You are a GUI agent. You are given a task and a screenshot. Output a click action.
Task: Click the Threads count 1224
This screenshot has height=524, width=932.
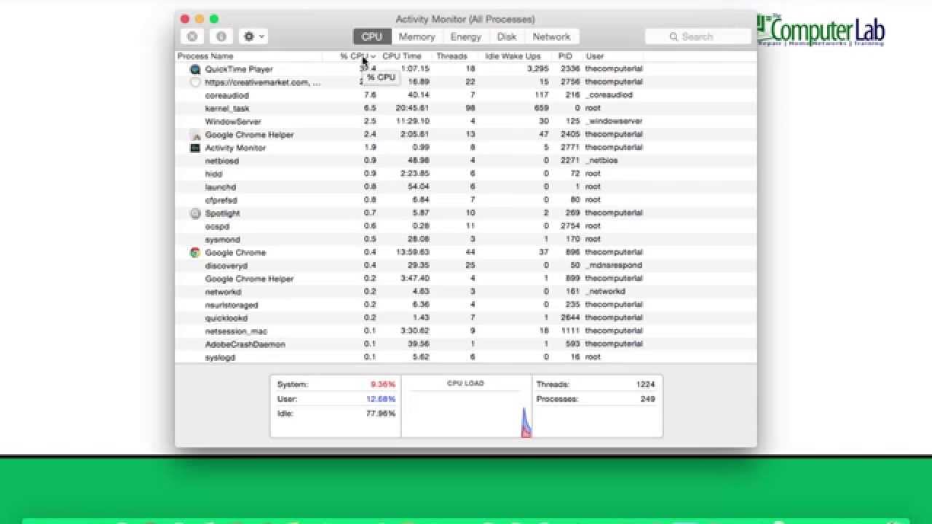pos(645,384)
